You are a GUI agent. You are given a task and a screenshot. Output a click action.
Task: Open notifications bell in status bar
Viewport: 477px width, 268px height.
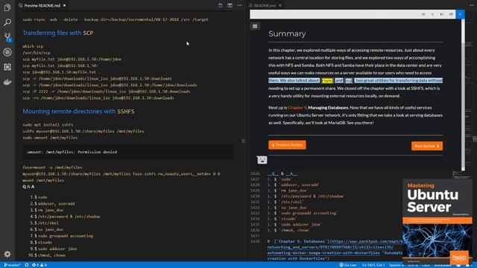(468, 265)
